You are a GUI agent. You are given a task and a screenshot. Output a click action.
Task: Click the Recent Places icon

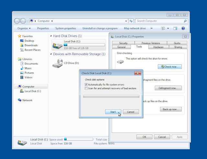22,50
